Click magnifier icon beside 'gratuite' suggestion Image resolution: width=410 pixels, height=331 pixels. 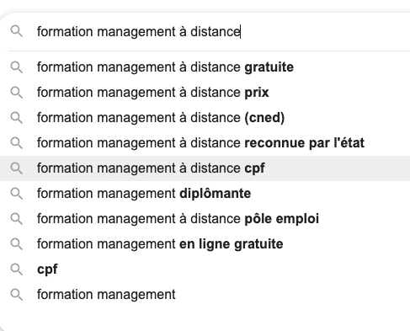[x=17, y=67]
